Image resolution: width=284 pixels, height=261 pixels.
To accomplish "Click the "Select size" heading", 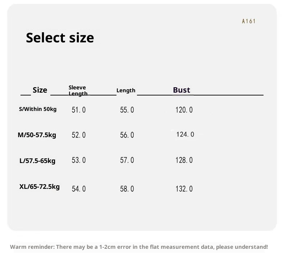I will point(60,38).
